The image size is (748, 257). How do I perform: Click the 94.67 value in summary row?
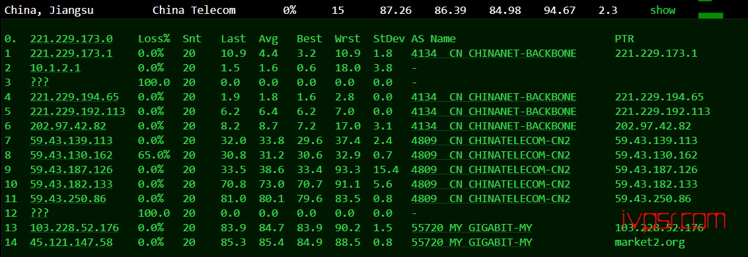[x=560, y=10]
